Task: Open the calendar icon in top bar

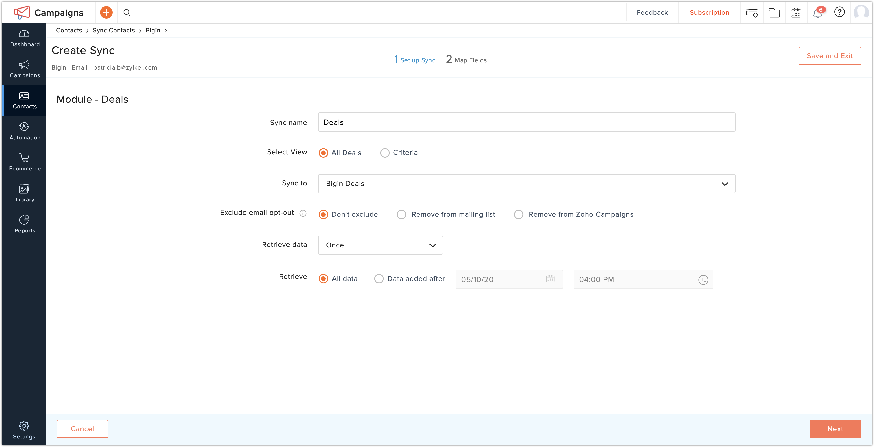Action: pos(796,13)
